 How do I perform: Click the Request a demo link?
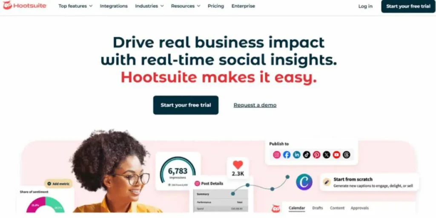(x=255, y=105)
